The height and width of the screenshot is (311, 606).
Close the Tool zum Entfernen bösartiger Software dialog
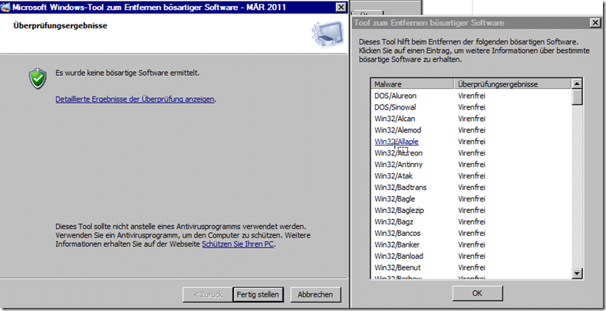coord(595,23)
